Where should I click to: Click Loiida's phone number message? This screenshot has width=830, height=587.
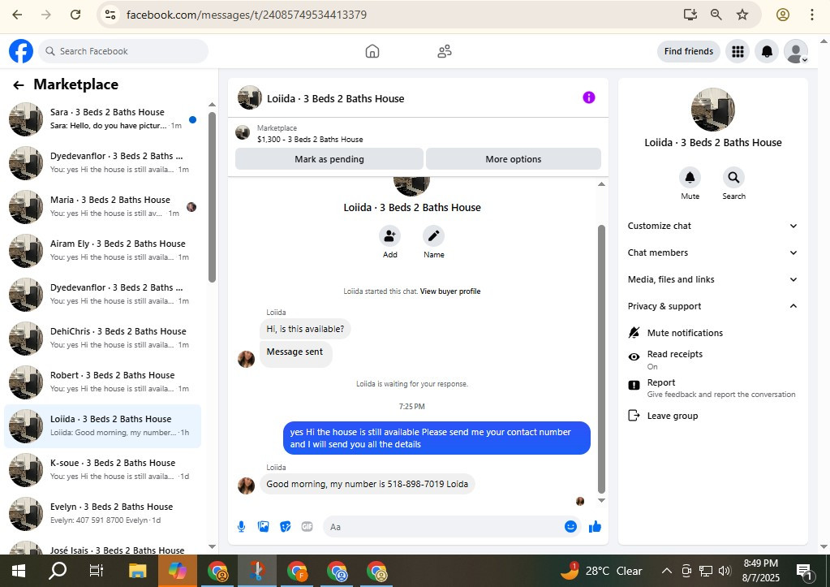(x=367, y=484)
